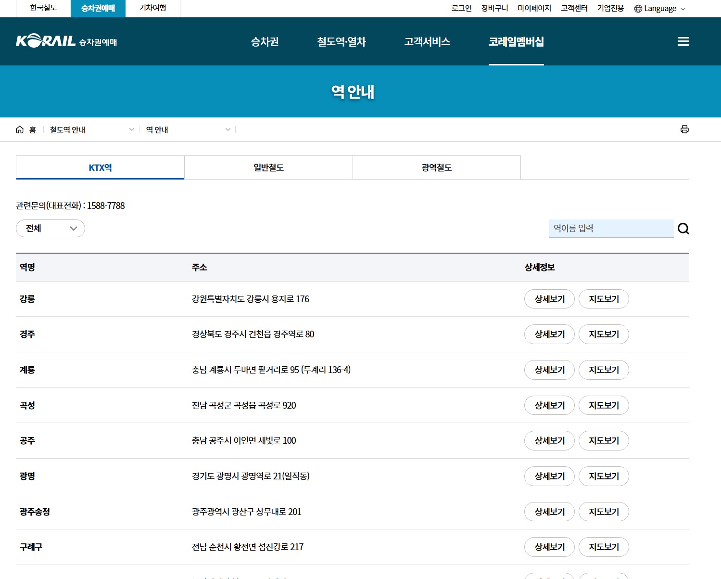Open the 전체 filter dropdown
This screenshot has height=579, width=721.
[50, 228]
